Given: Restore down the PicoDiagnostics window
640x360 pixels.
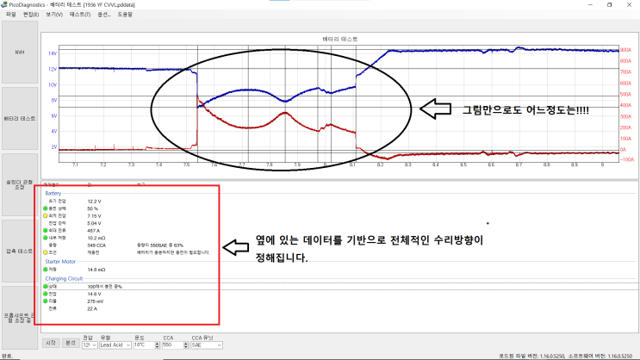Looking at the screenshot, I should point(609,4).
